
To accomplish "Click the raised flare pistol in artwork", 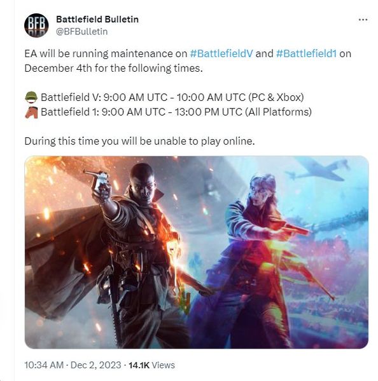I will point(99,181).
